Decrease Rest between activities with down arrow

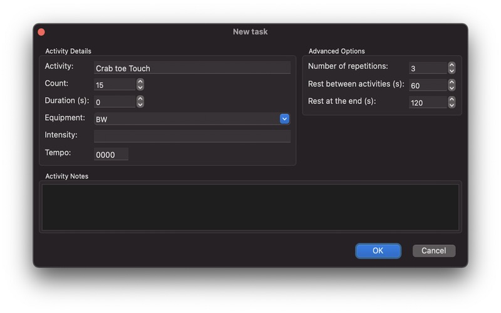tap(452, 88)
